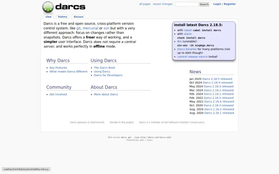
Task: Open 'Darcs 2.16.4 released' news link
Action: coord(219,102)
